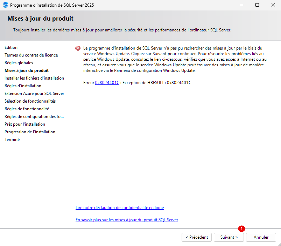
Task: Select the Edition step in sidebar
Action: coord(11,47)
